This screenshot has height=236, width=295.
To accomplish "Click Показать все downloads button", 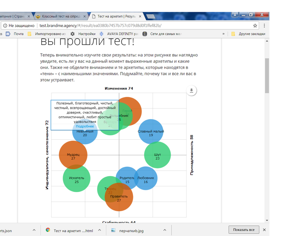I will pos(244,230).
